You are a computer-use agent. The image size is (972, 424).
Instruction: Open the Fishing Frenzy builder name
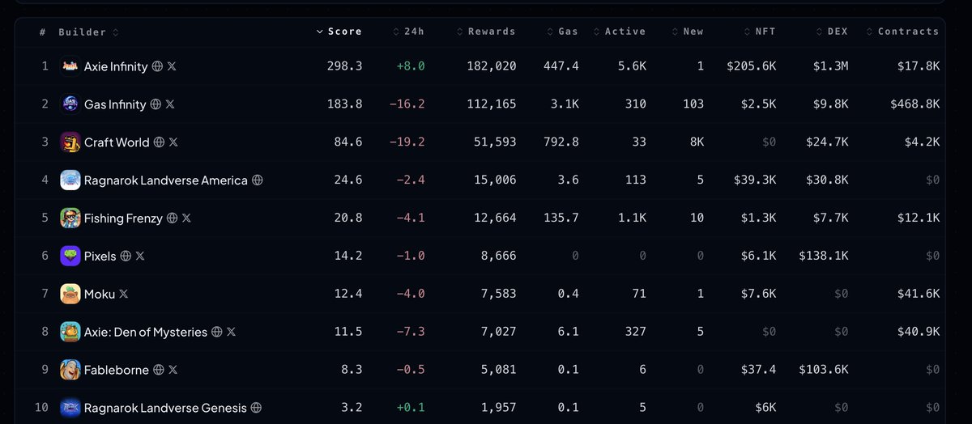pyautogui.click(x=123, y=218)
